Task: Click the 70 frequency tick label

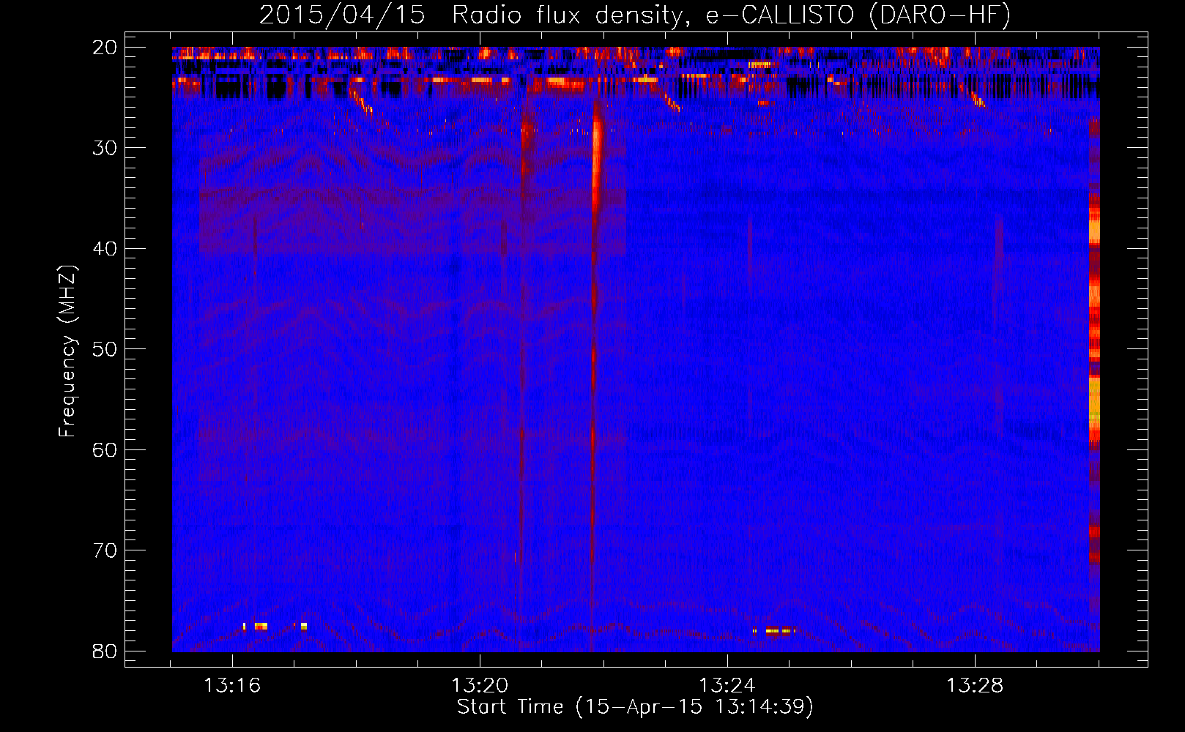Action: point(105,550)
